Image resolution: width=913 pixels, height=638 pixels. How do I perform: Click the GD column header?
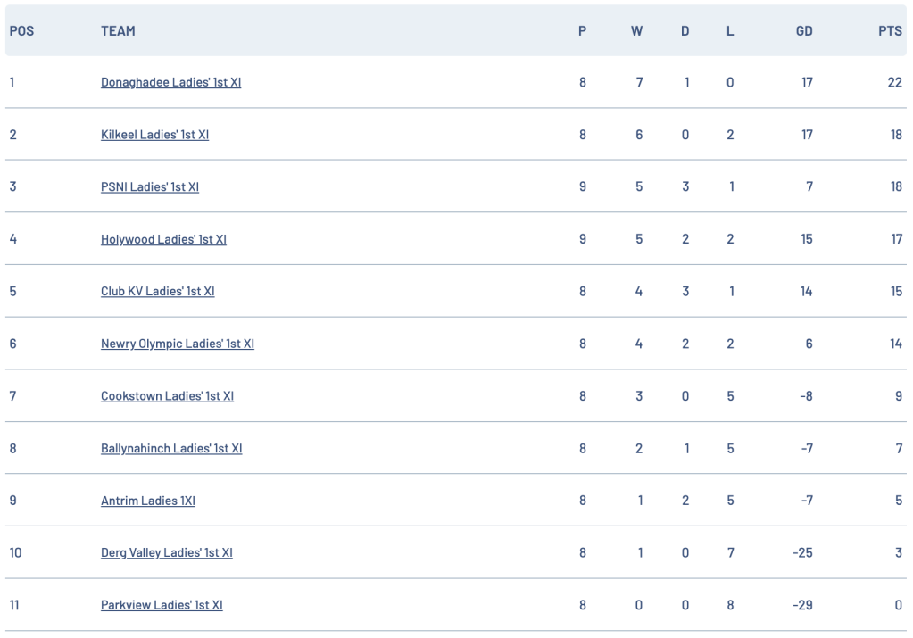pyautogui.click(x=804, y=30)
